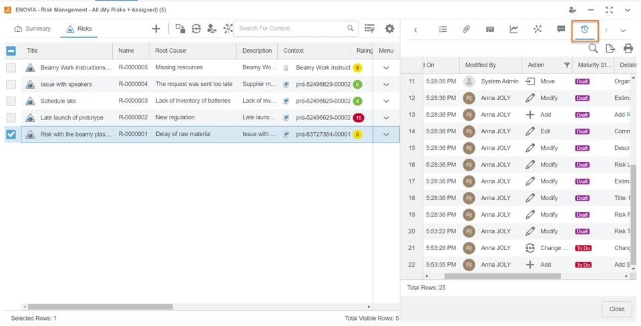Expand menu chevron for R-0000001 row
Viewport: 641px width, 326px height.
pos(386,134)
